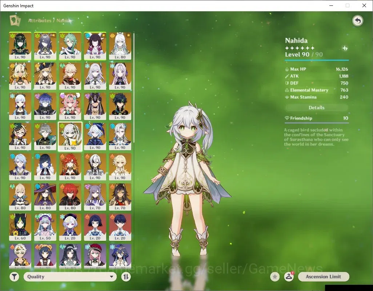Select Mavuika's red-haired pyro portrait
Image resolution: width=373 pixels, height=291 pixels.
pos(70,167)
